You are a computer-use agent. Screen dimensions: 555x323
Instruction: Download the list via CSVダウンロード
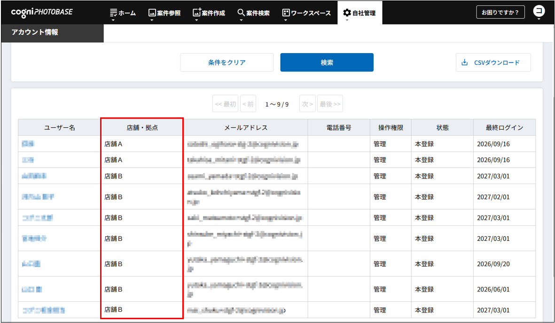point(493,62)
